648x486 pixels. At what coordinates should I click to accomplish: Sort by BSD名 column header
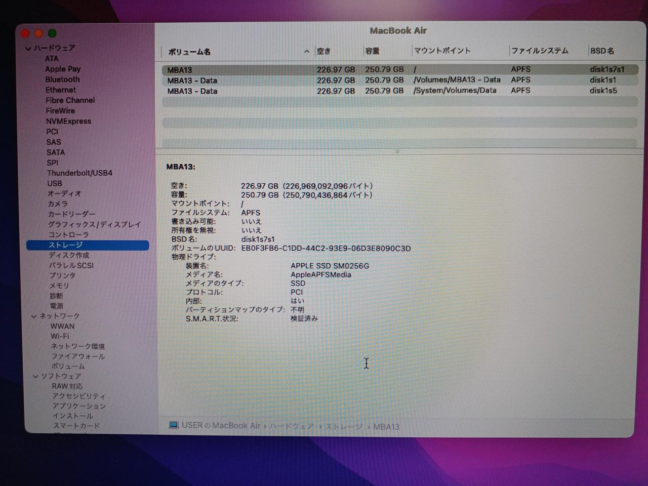[602, 51]
